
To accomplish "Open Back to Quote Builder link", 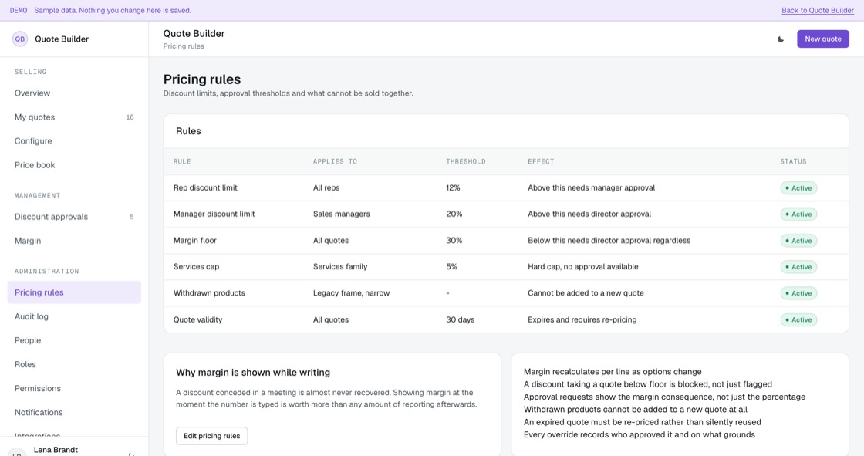I will pos(818,11).
